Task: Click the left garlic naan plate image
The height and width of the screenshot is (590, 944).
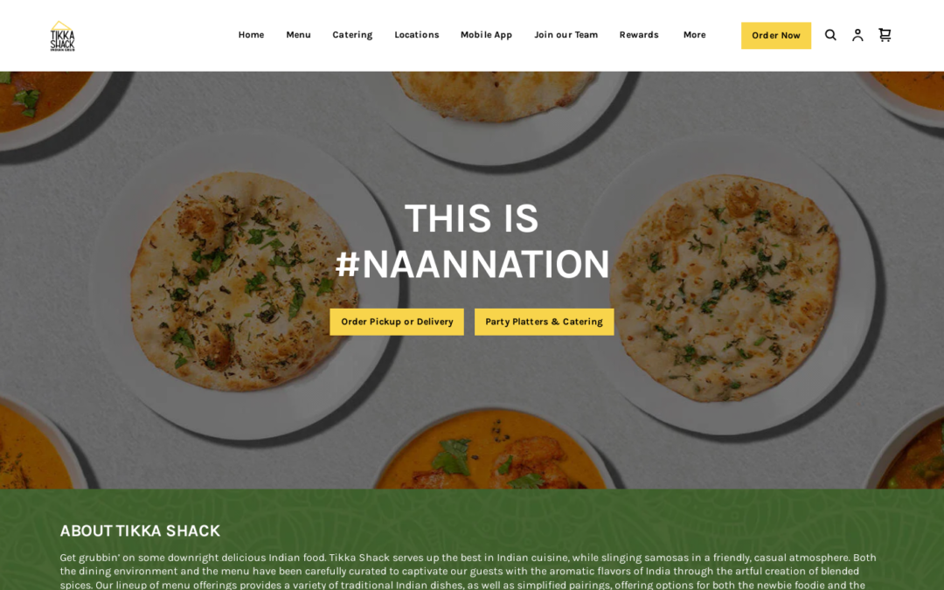Action: (x=244, y=283)
